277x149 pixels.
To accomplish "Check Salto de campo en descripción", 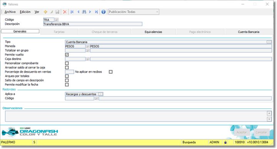I will click(x=67, y=80).
